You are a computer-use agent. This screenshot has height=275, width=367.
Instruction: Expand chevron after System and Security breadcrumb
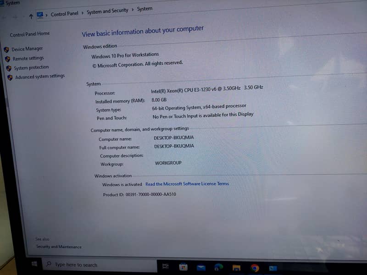tap(133, 9)
